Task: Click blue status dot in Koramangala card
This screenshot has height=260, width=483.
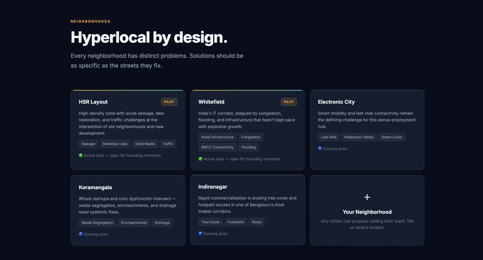Action: [80, 234]
